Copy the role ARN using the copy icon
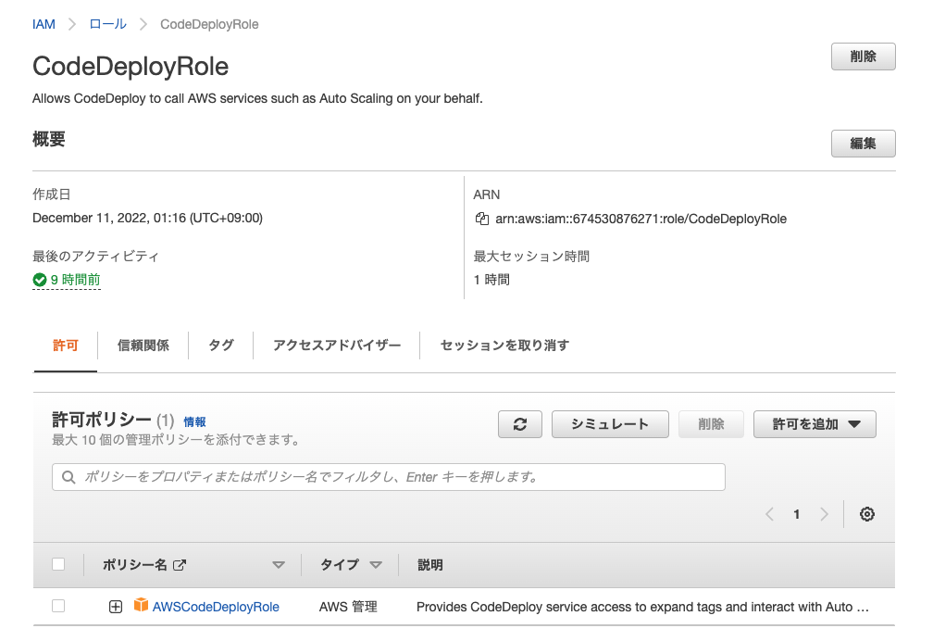The height and width of the screenshot is (641, 933). coord(480,219)
